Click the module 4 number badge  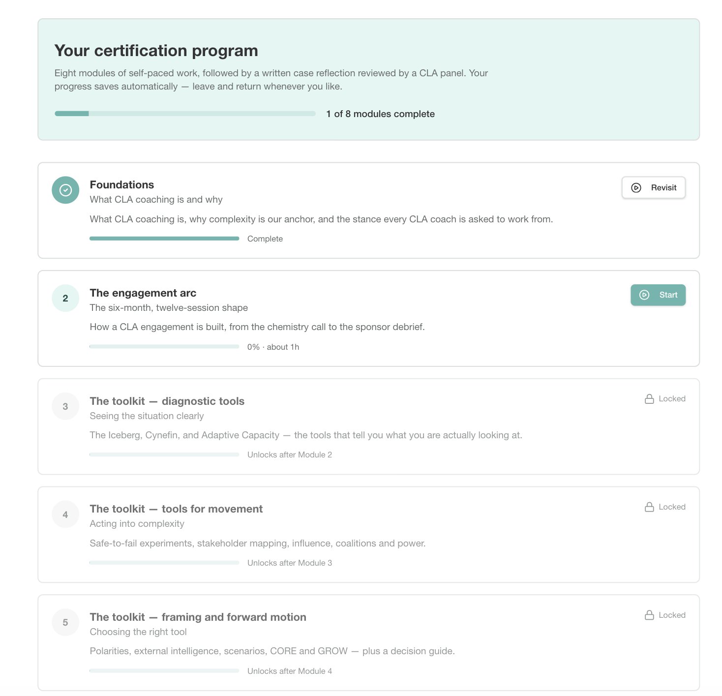[65, 514]
